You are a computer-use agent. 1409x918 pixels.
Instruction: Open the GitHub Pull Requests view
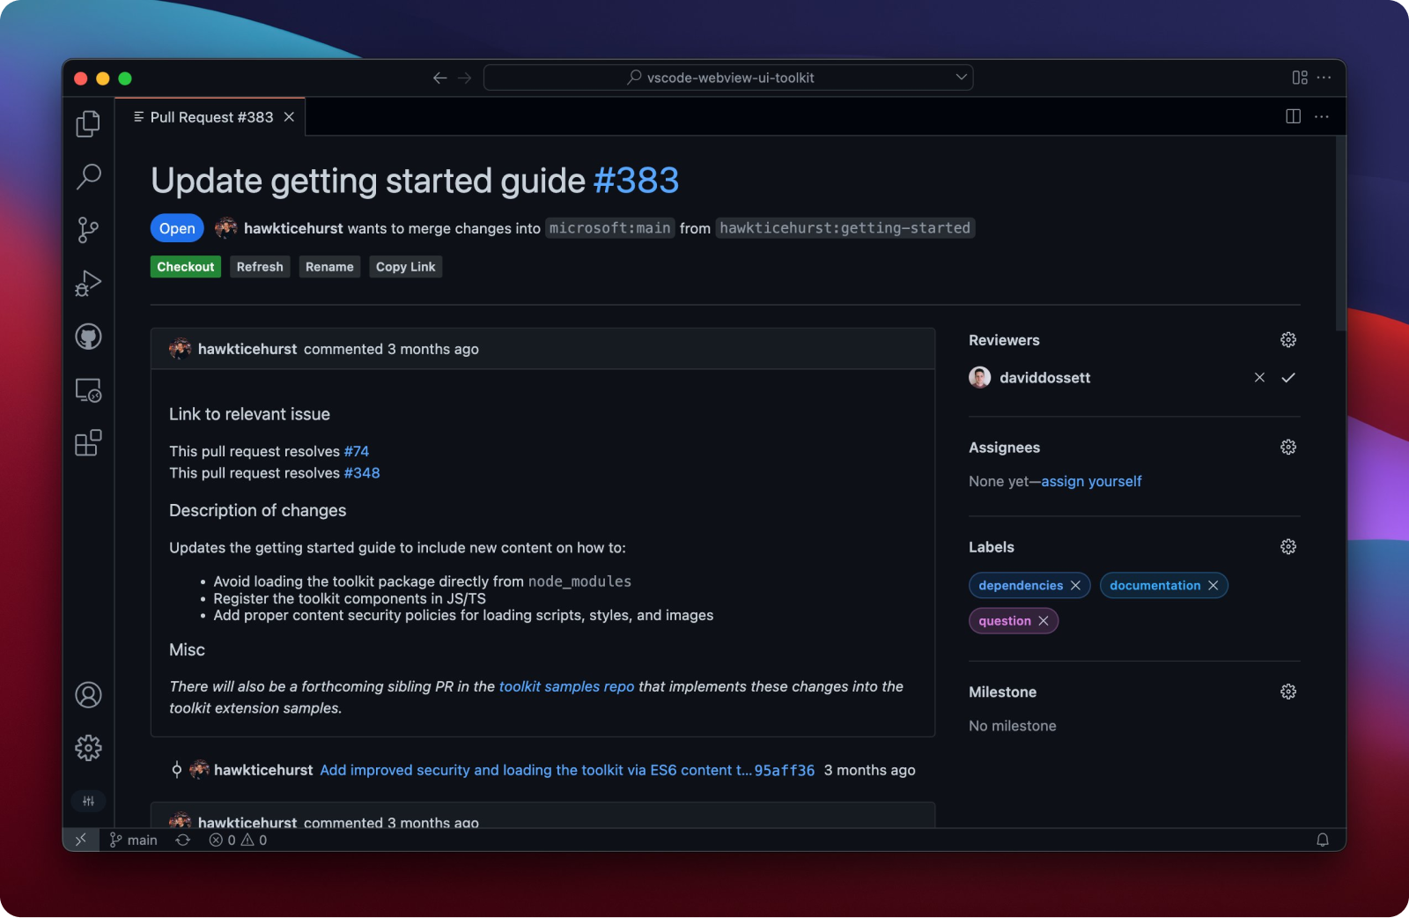click(87, 337)
